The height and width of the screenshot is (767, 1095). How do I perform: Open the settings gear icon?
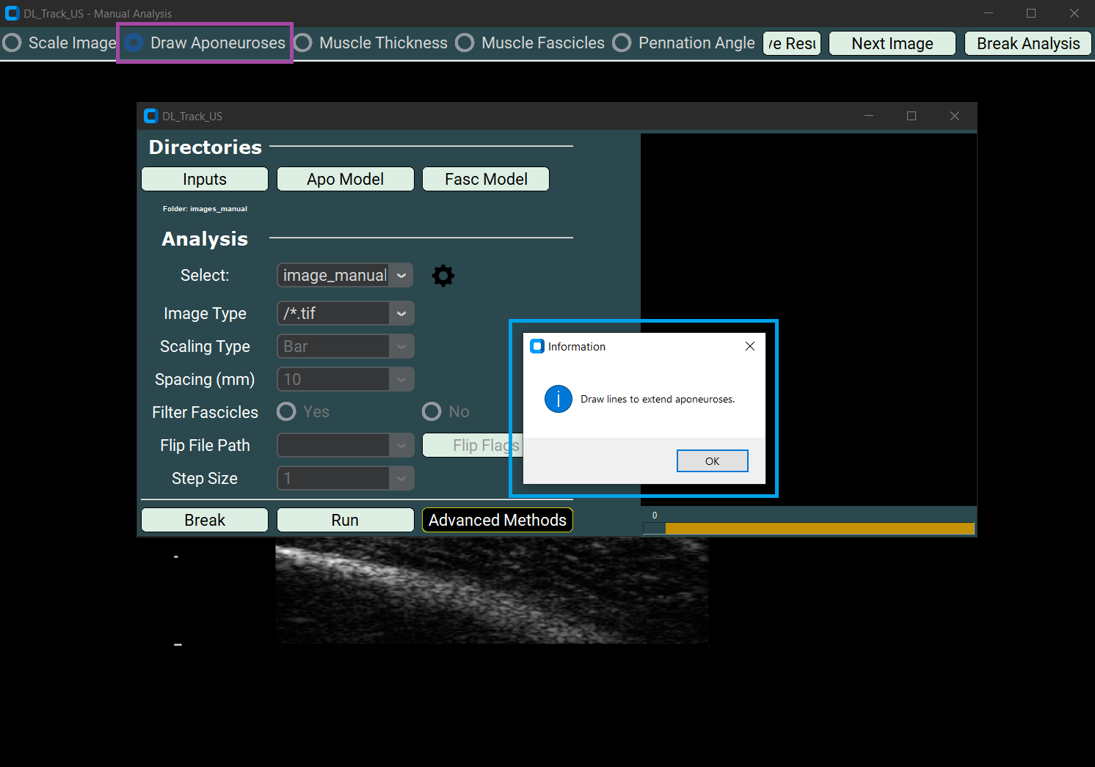(443, 276)
